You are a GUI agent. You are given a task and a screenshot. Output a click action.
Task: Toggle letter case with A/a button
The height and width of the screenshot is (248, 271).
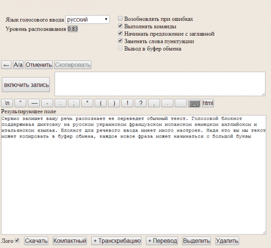point(18,65)
